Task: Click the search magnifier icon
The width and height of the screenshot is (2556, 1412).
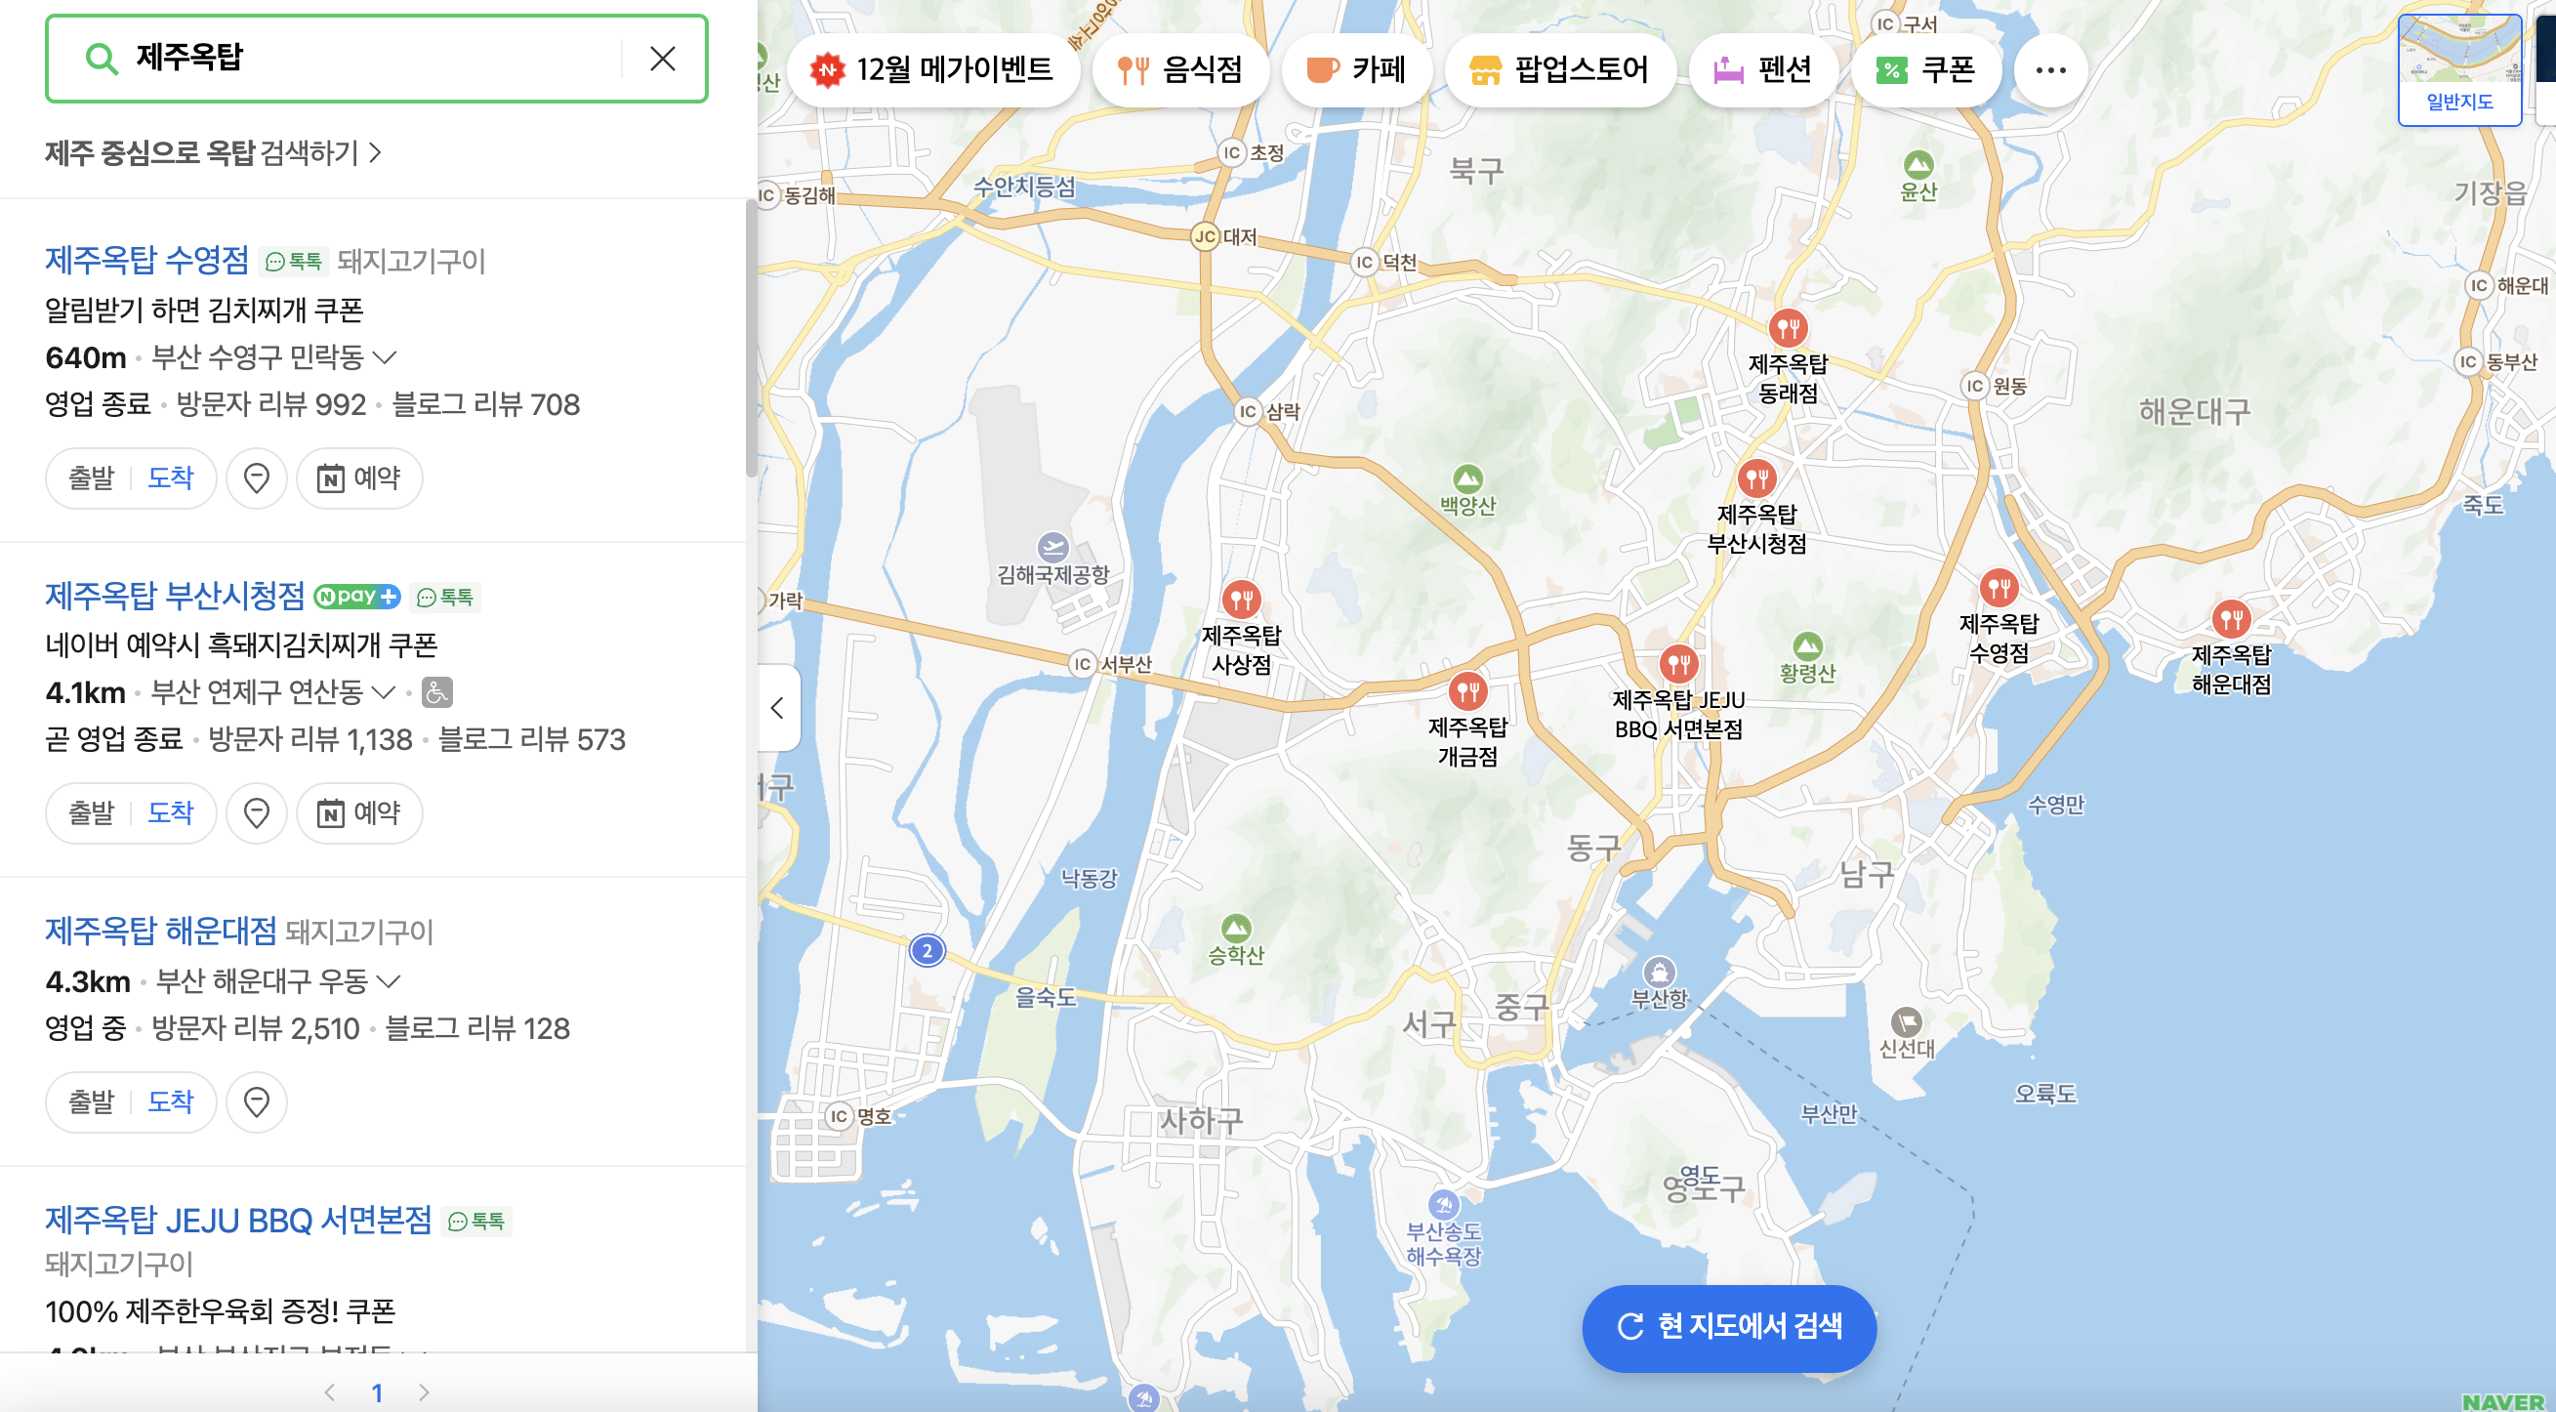Action: 102,59
